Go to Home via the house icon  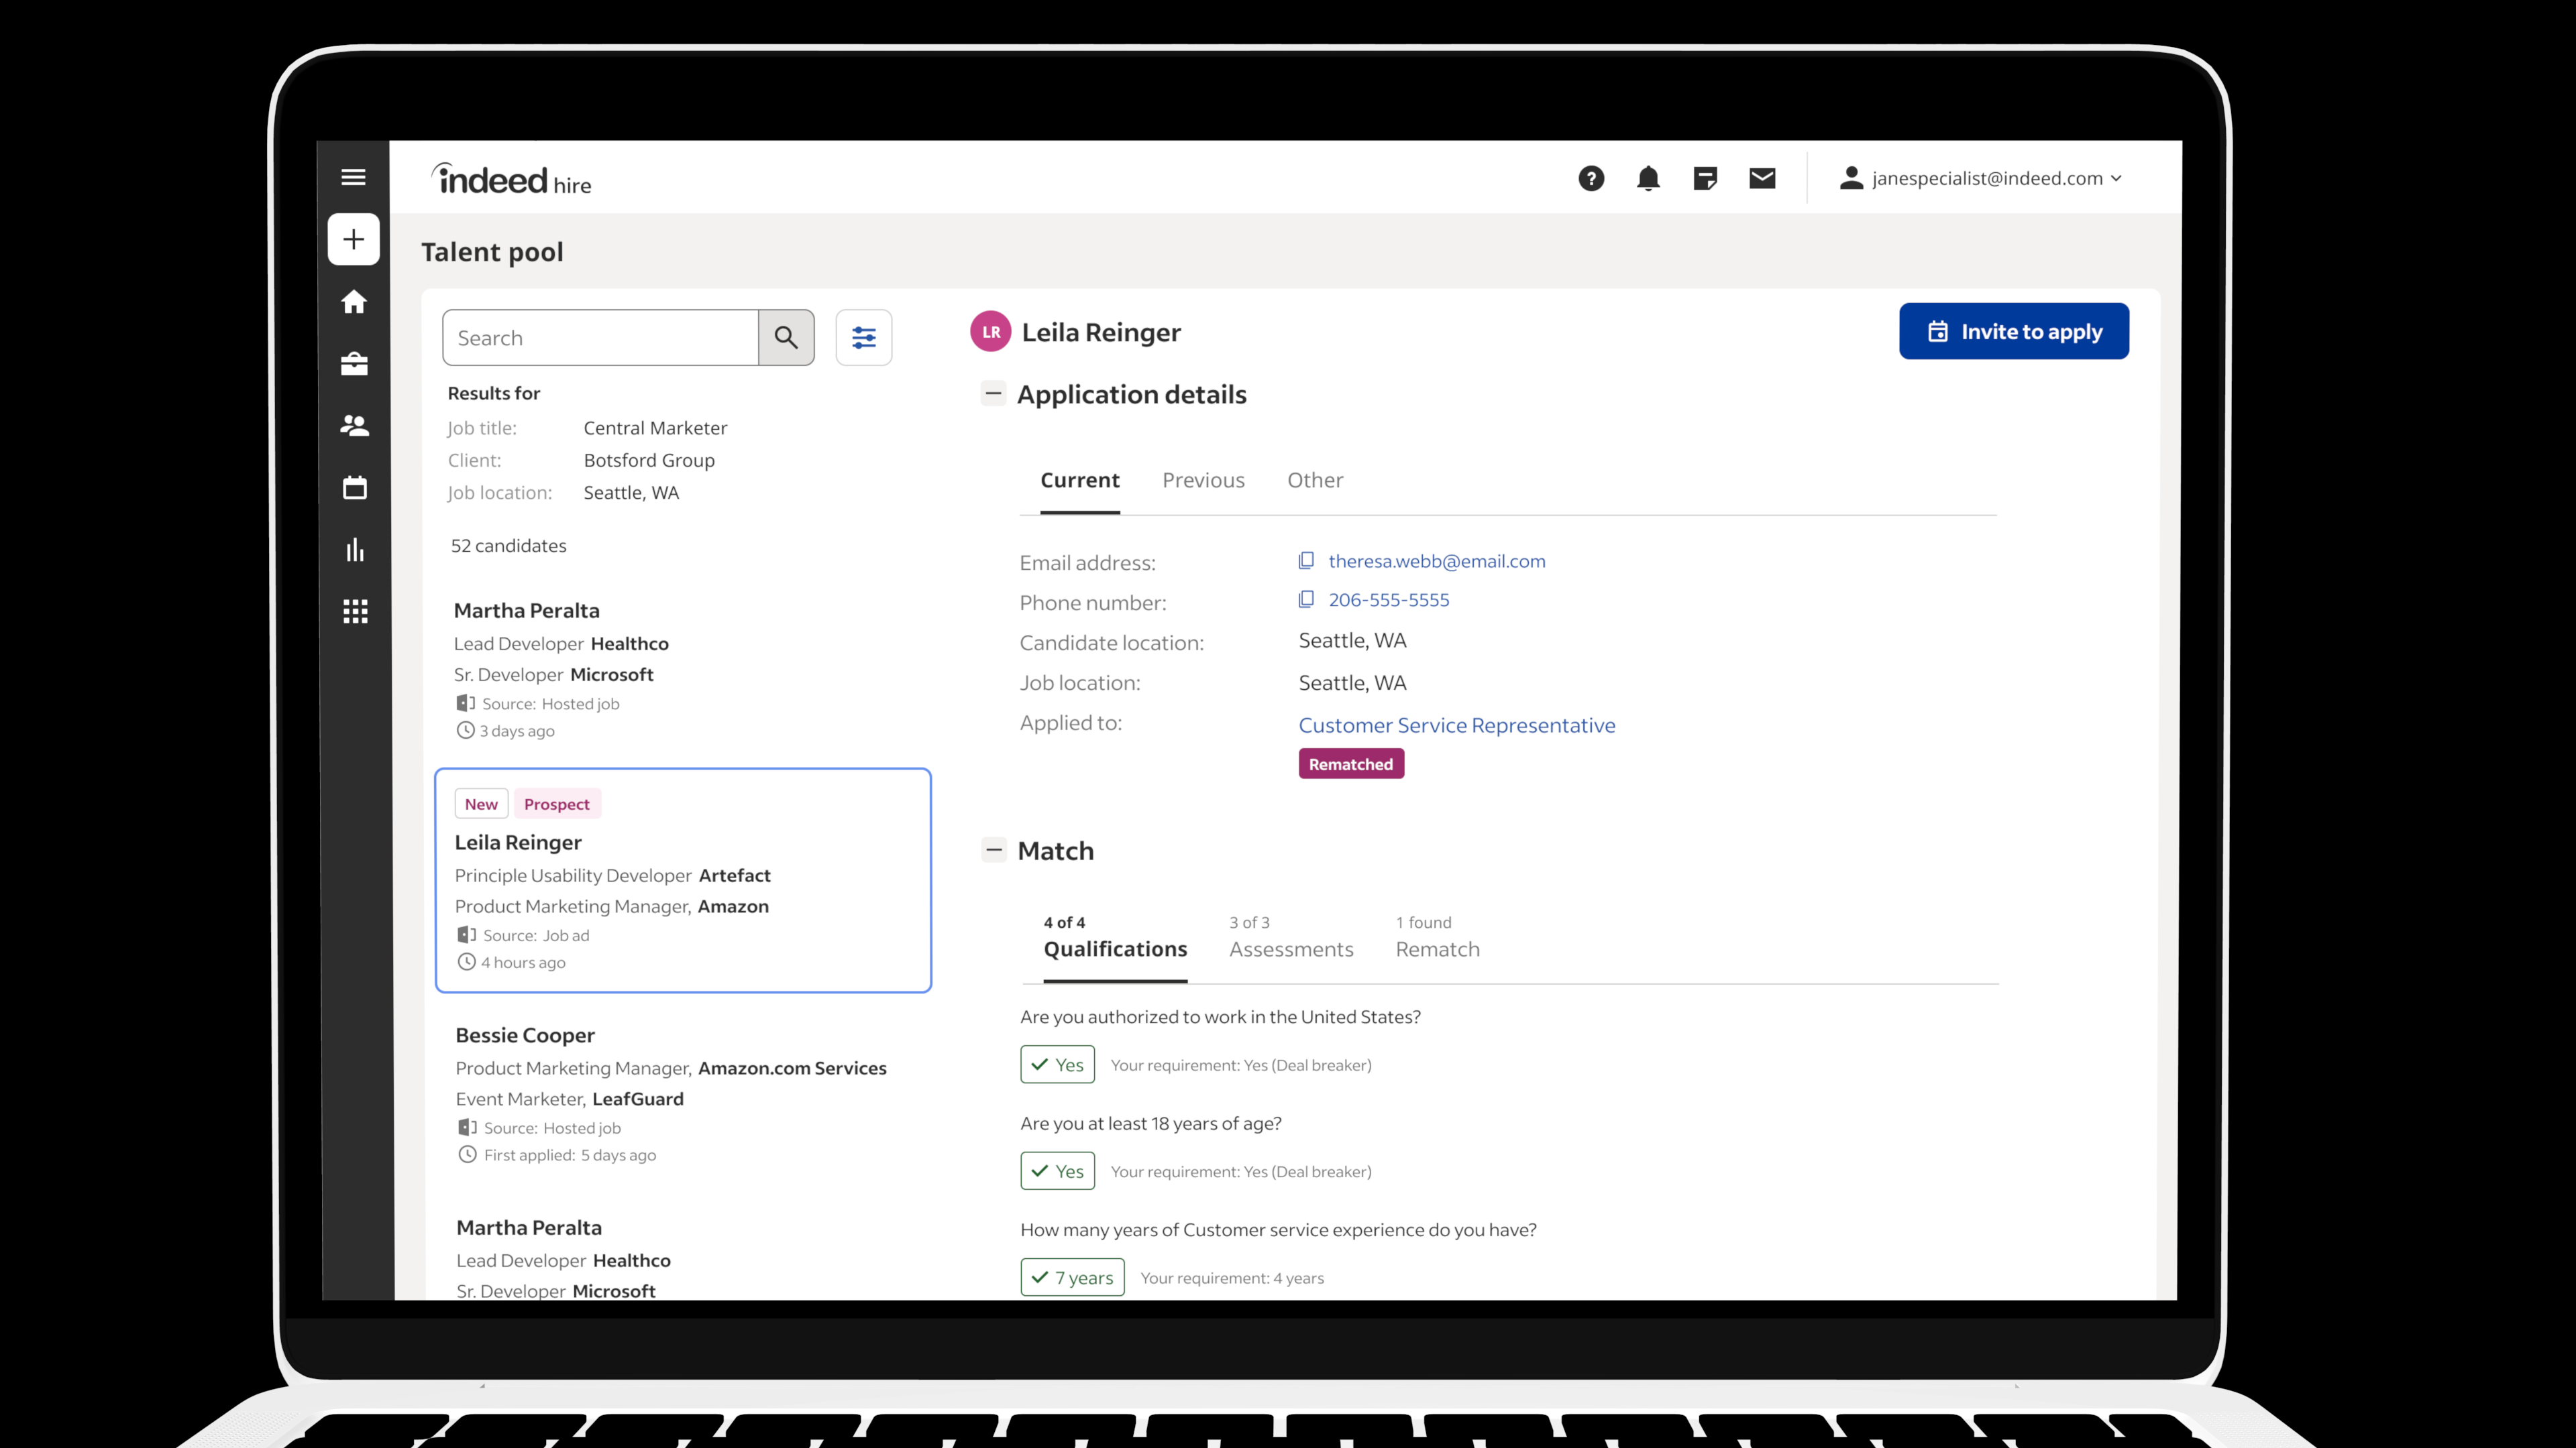point(354,302)
